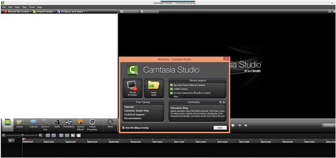
Task: Open the Zoom-n-Pan tool
Action: [x=45, y=125]
